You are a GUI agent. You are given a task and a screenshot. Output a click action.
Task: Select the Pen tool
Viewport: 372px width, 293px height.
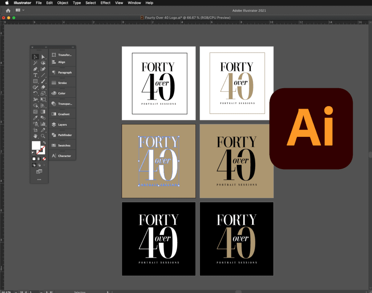35,69
